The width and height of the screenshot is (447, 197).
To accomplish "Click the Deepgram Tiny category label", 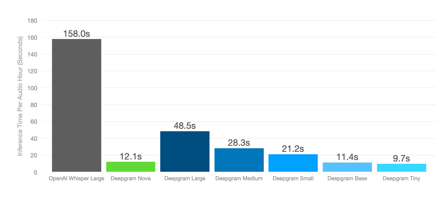I will 401,178.
